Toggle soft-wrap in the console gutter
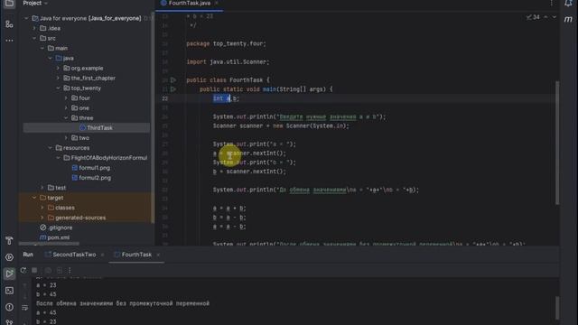 pyautogui.click(x=24, y=307)
